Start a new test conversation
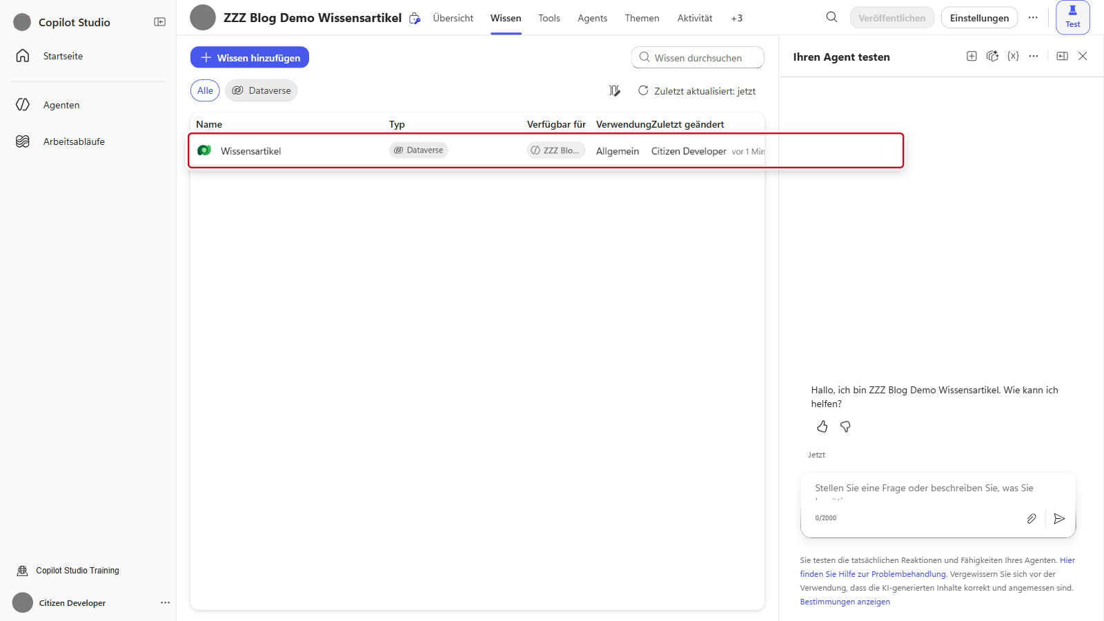This screenshot has width=1104, height=621. tap(972, 57)
